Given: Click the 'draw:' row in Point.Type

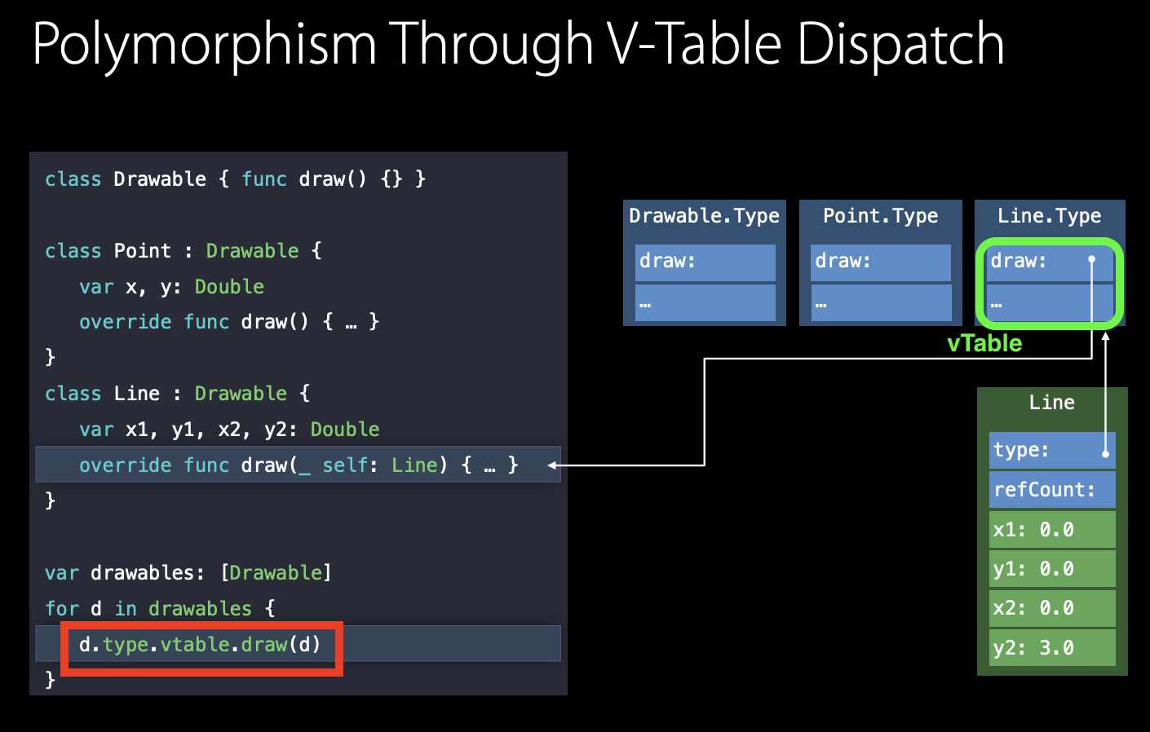Looking at the screenshot, I should (x=881, y=262).
